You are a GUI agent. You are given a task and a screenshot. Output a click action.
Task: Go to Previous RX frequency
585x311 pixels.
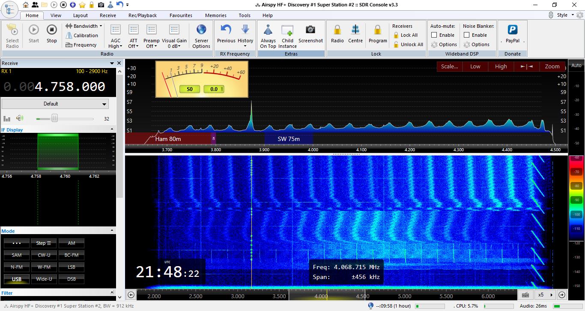click(226, 30)
